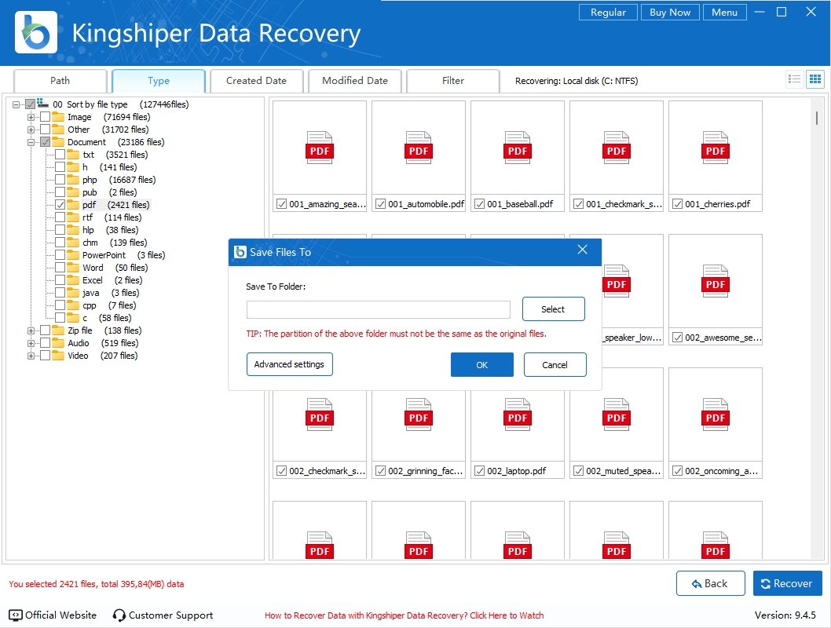Click the Other folder icon
831x628 pixels.
point(58,130)
